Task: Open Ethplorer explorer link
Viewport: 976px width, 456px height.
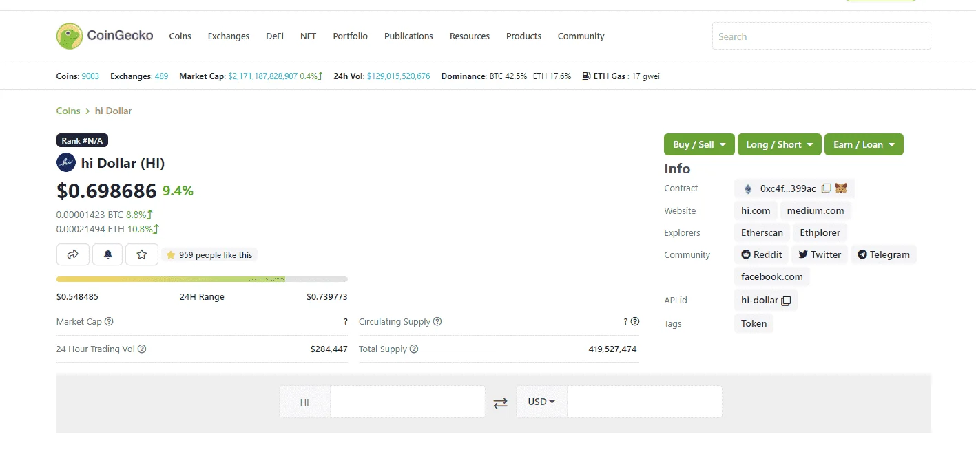Action: pyautogui.click(x=820, y=232)
